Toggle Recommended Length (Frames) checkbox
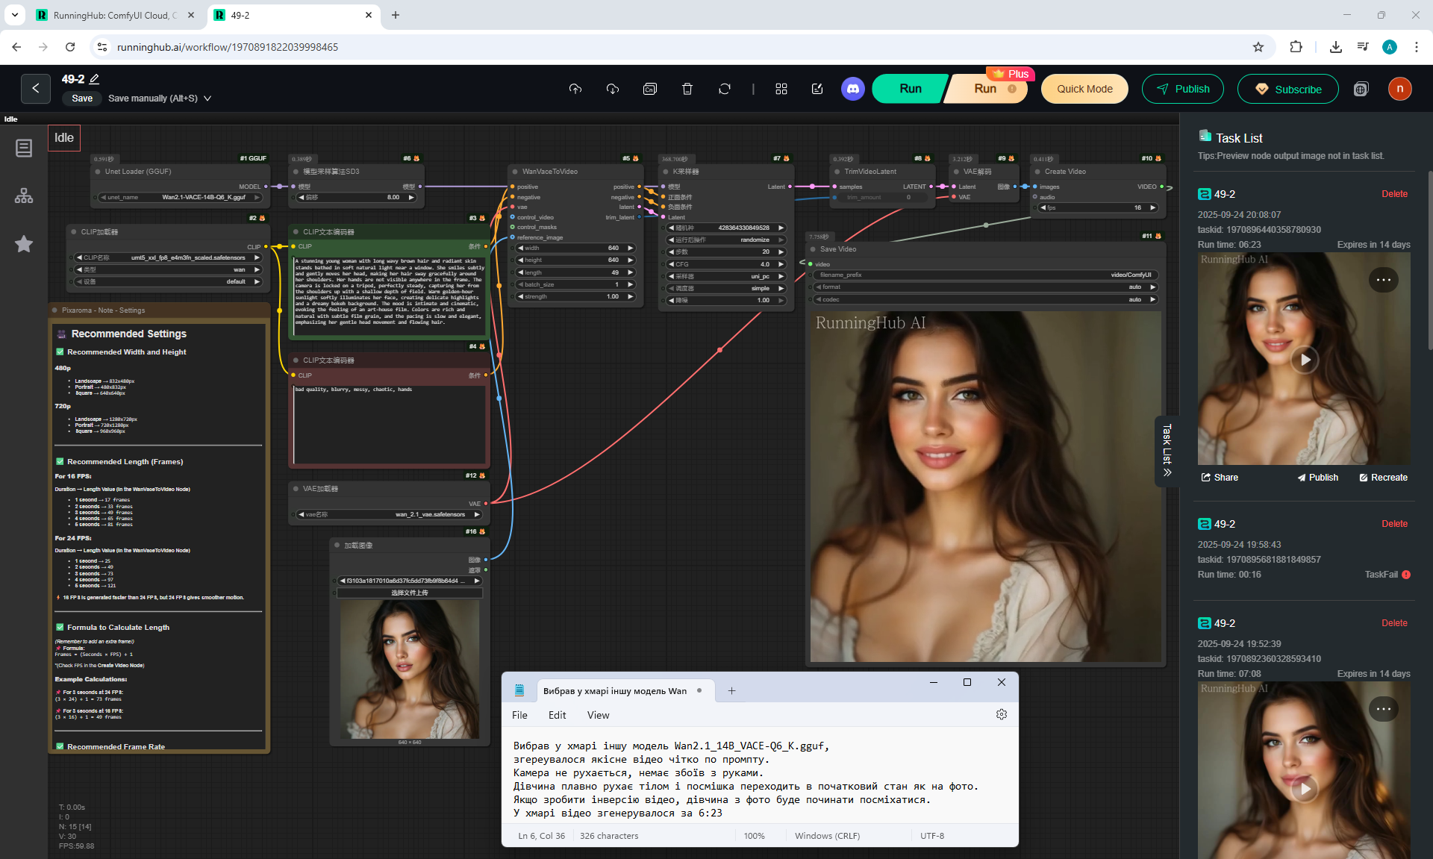Viewport: 1433px width, 859px height. [x=60, y=461]
